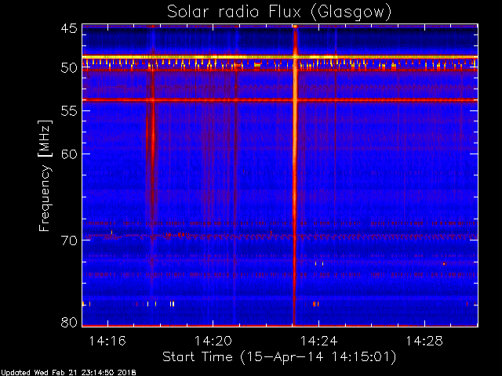The height and width of the screenshot is (376, 502).
Task: Click the 14:20 time axis label
Action: [x=213, y=341]
